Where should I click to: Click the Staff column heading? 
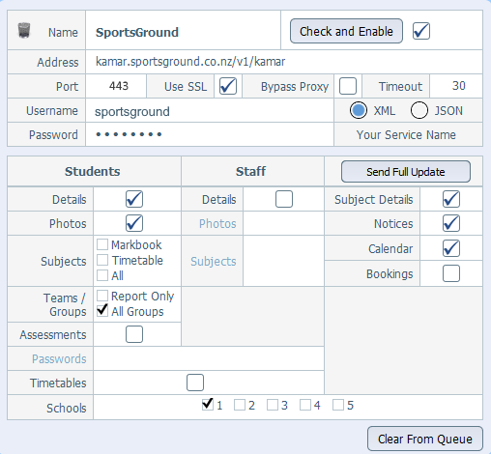tap(250, 171)
